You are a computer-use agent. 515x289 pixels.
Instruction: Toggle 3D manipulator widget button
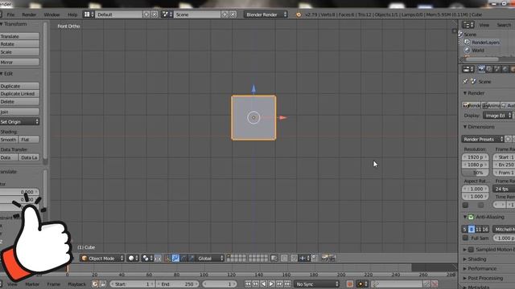point(168,258)
